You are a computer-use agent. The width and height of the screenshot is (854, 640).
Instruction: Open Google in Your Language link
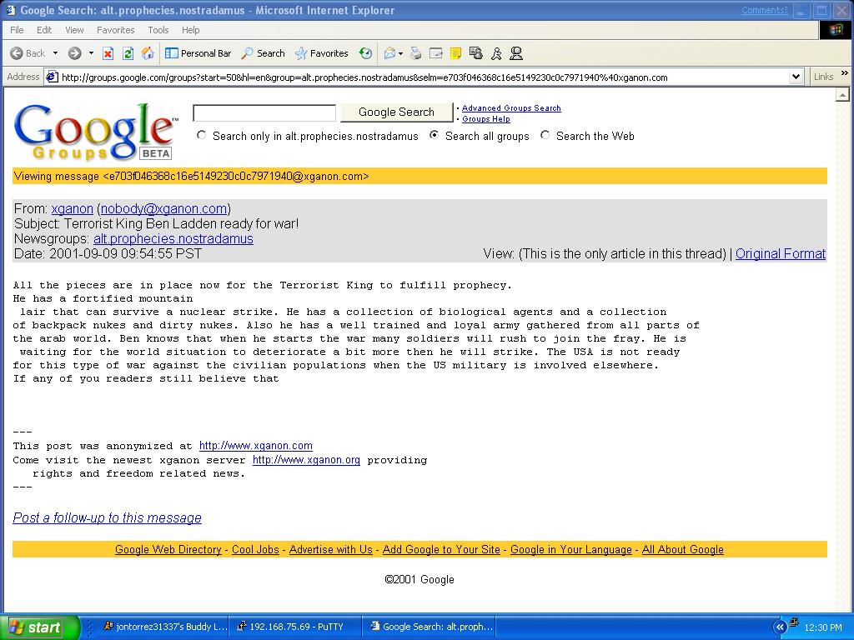(x=570, y=550)
